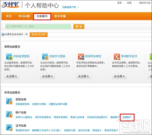Click the 查询任务进度 button
This screenshot has height=135, width=152.
pyautogui.click(x=39, y=34)
